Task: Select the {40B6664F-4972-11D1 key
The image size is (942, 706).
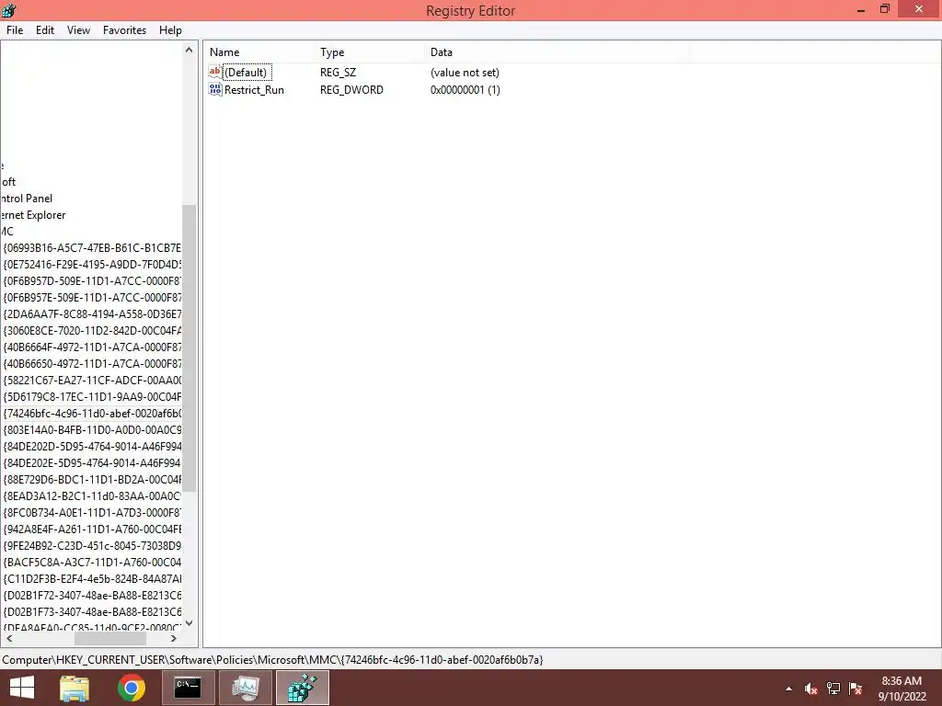Action: 92,347
